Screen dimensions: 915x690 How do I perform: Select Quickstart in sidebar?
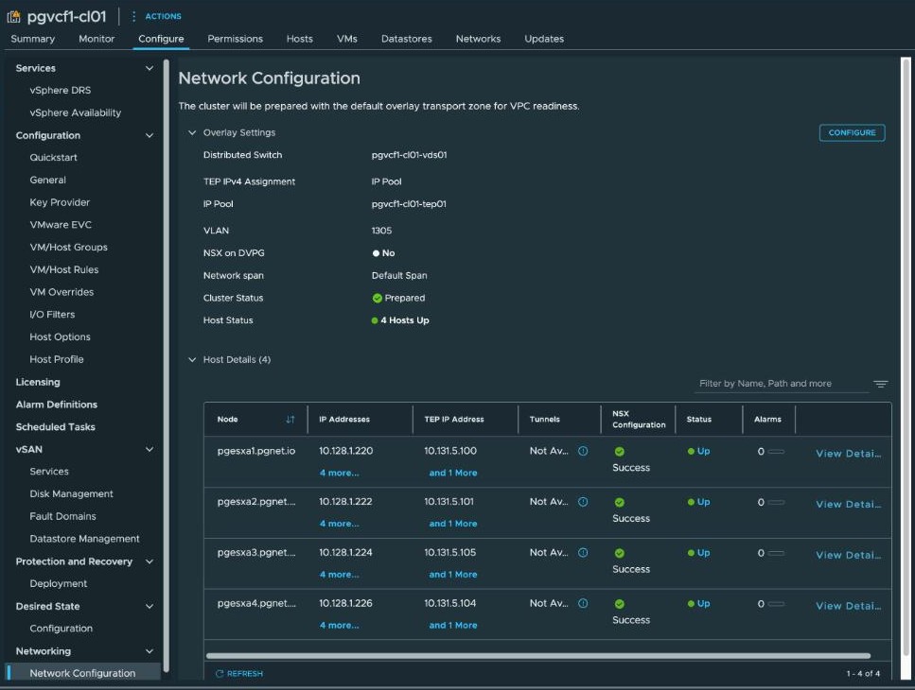tap(53, 157)
